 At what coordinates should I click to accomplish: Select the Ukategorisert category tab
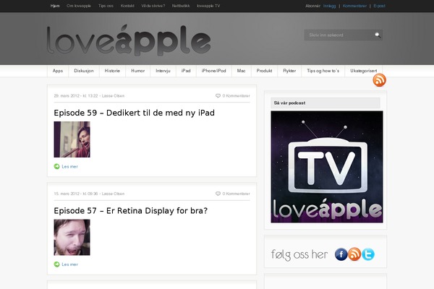(363, 71)
